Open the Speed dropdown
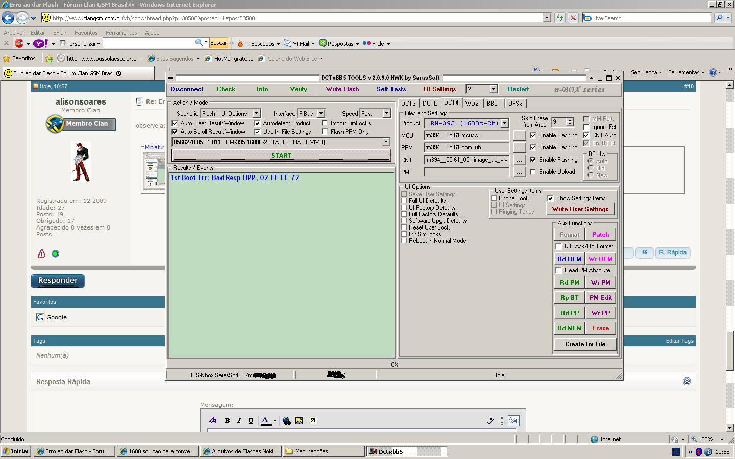This screenshot has height=459, width=735. coord(387,114)
